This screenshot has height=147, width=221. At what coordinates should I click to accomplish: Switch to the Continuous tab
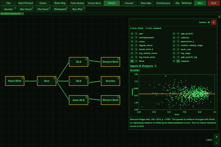coord(163,3)
